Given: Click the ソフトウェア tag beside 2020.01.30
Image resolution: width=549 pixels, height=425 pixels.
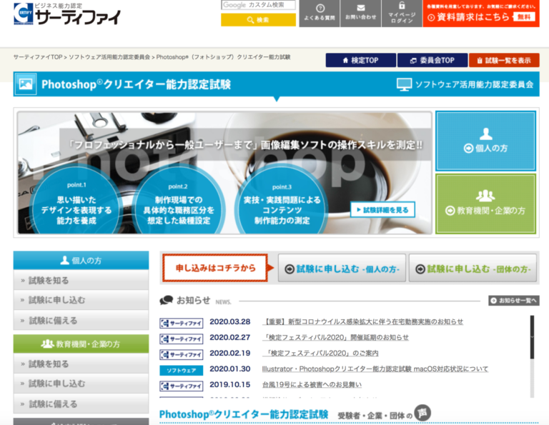Looking at the screenshot, I should pos(181,371).
